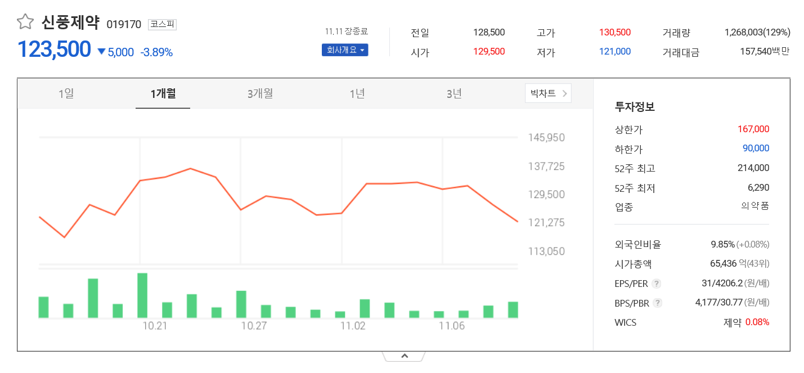Screen dimensions: 804x373
Task: Click the 하한가 value 90,000
Action: click(x=756, y=149)
